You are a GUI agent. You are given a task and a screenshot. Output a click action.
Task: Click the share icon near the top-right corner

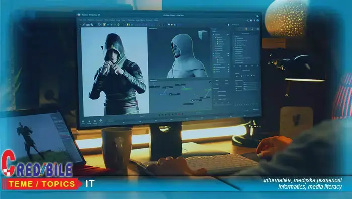[247, 21]
